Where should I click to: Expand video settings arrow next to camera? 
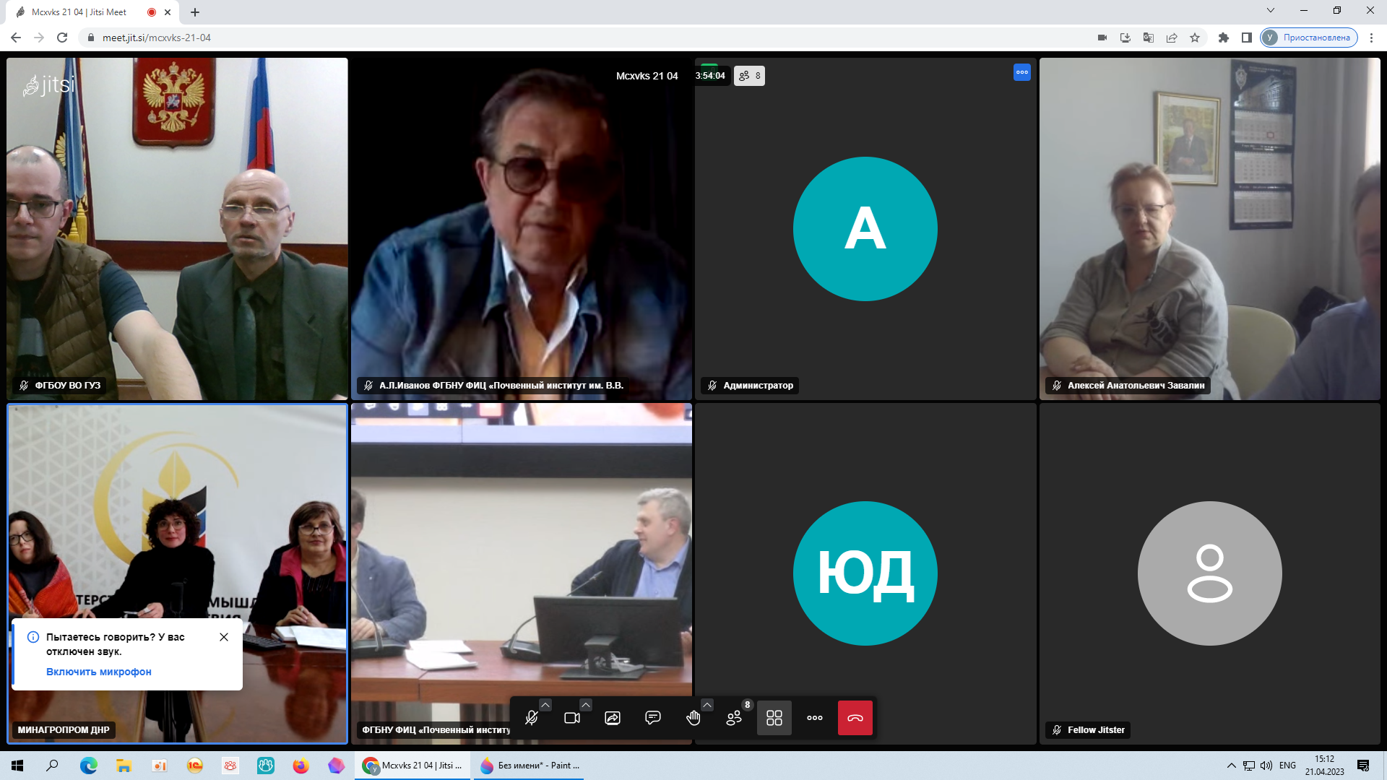click(586, 705)
